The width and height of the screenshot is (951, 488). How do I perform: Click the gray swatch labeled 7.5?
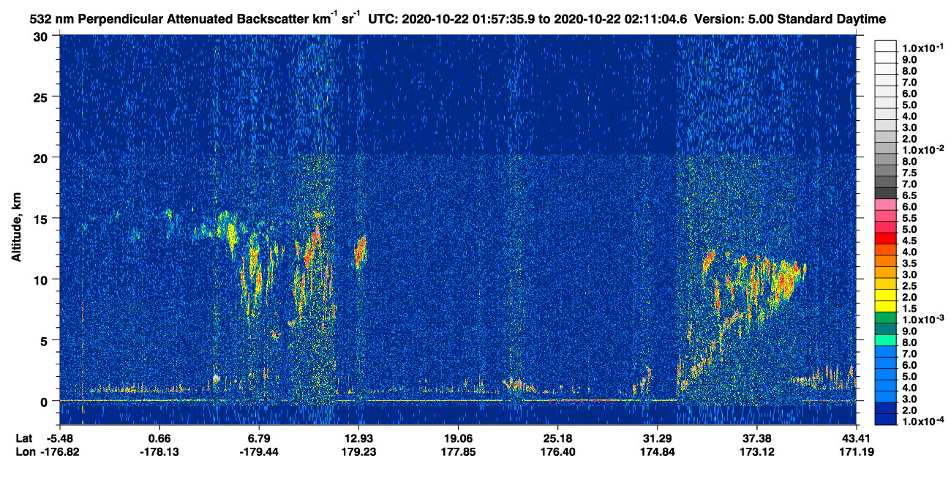point(885,172)
